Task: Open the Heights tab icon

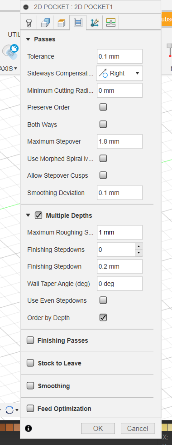Action: (x=61, y=23)
